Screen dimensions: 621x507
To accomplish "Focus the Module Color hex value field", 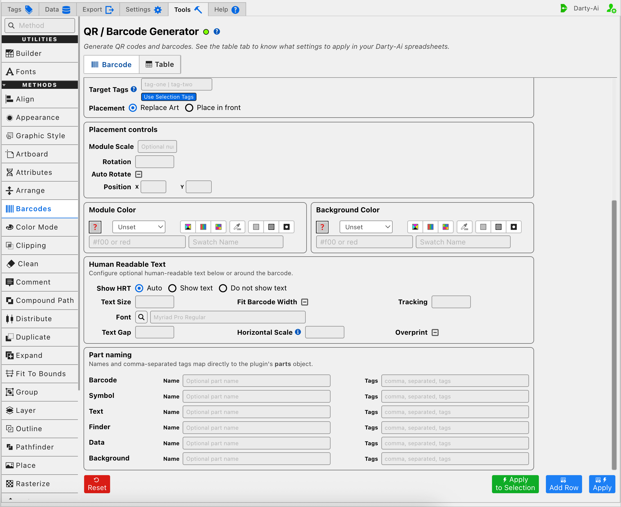I will point(137,242).
